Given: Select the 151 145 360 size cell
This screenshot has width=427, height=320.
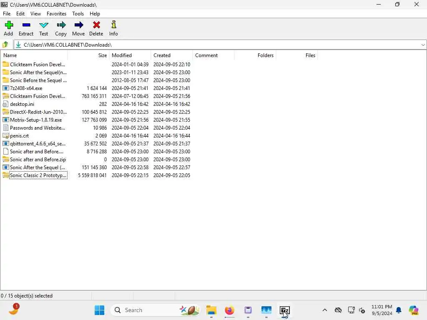Looking at the screenshot, I should (94, 167).
